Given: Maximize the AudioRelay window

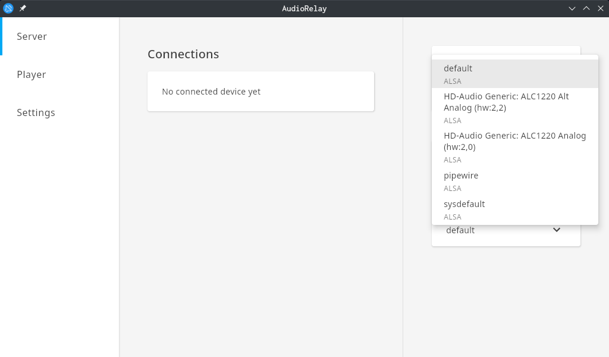Looking at the screenshot, I should coord(586,8).
